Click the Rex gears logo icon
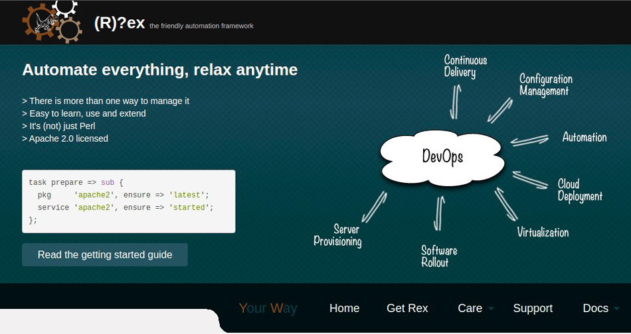This screenshot has width=631, height=334. coord(52,21)
